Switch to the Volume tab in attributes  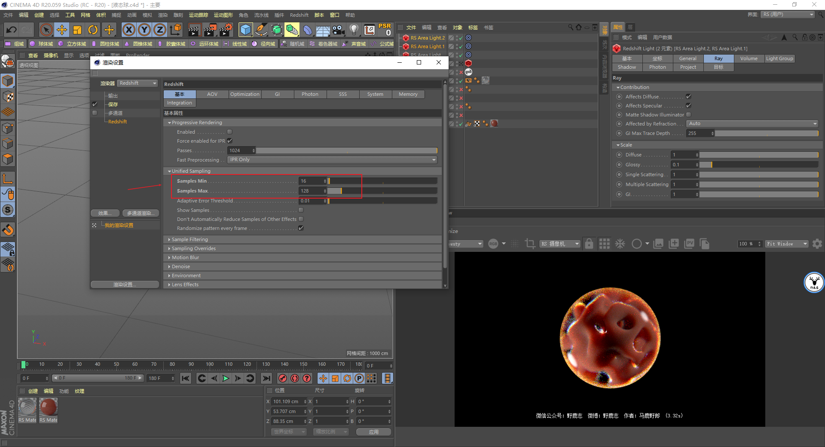749,58
